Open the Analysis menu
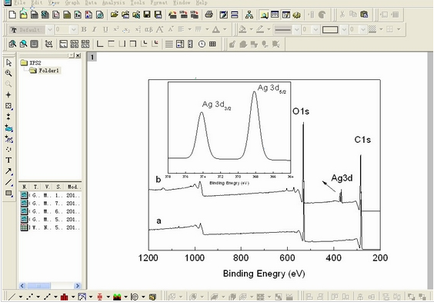434x305 pixels. (x=113, y=2)
